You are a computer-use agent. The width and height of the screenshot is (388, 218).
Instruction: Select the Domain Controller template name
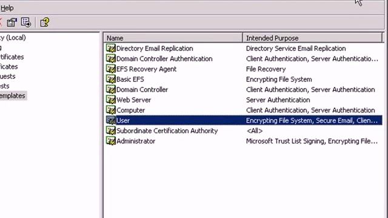(142, 90)
